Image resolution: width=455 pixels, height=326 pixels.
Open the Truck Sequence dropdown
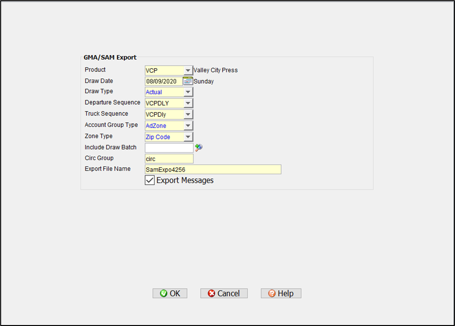coord(188,115)
